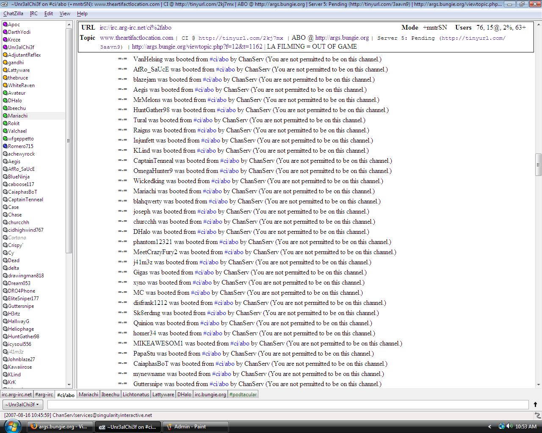Screen dimensions: 542x433
Task: Select user Mariachi in user list
Action: pyautogui.click(x=18, y=116)
